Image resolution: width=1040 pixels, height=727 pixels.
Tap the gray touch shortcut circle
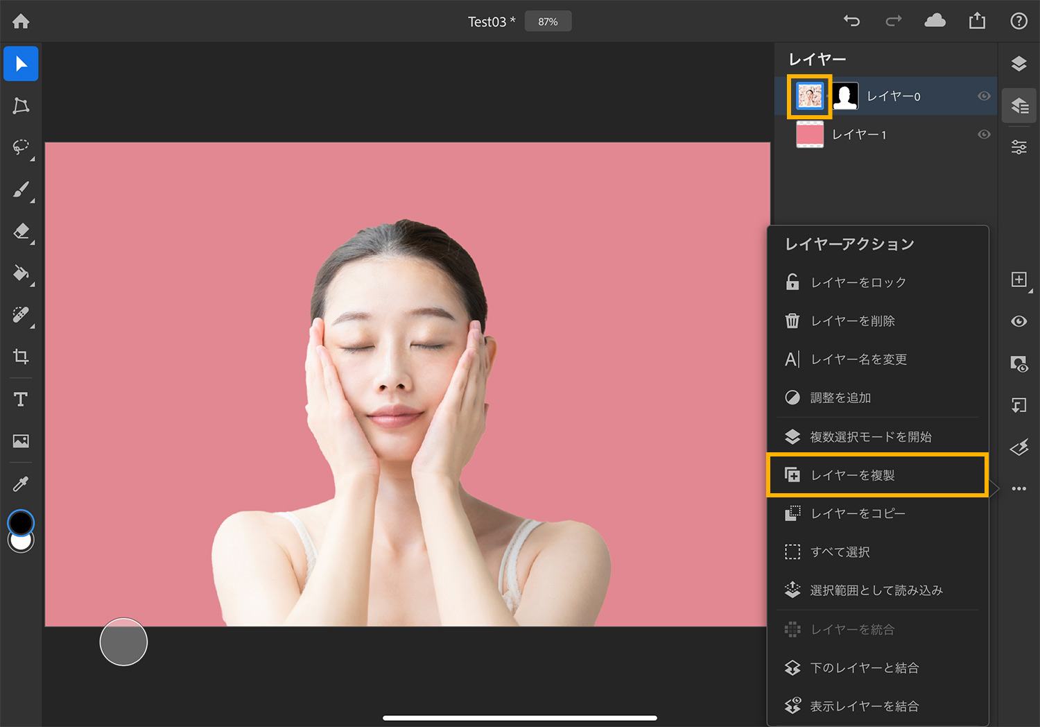pyautogui.click(x=123, y=642)
